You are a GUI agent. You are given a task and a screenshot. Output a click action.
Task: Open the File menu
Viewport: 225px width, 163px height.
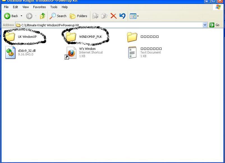(x=6, y=7)
